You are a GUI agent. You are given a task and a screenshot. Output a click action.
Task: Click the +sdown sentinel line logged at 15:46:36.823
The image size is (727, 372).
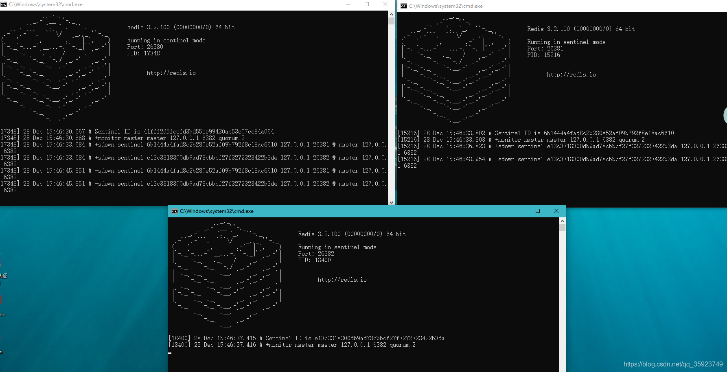pos(563,150)
